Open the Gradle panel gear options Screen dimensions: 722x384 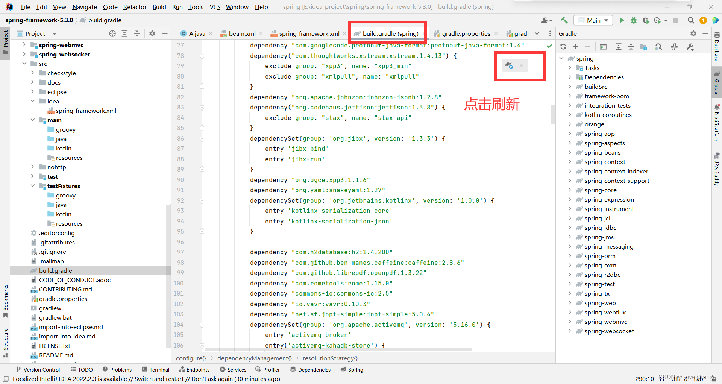click(693, 33)
